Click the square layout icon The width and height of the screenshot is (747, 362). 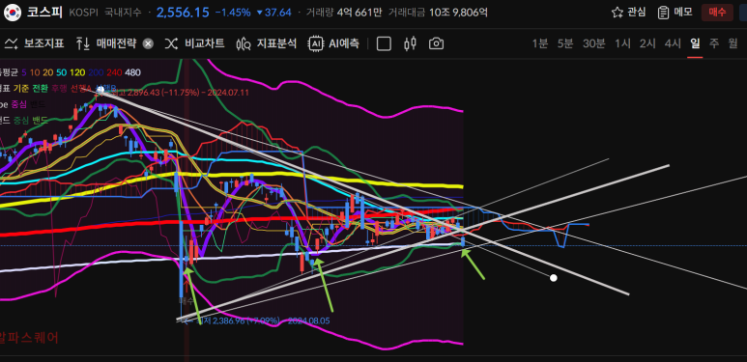[384, 43]
